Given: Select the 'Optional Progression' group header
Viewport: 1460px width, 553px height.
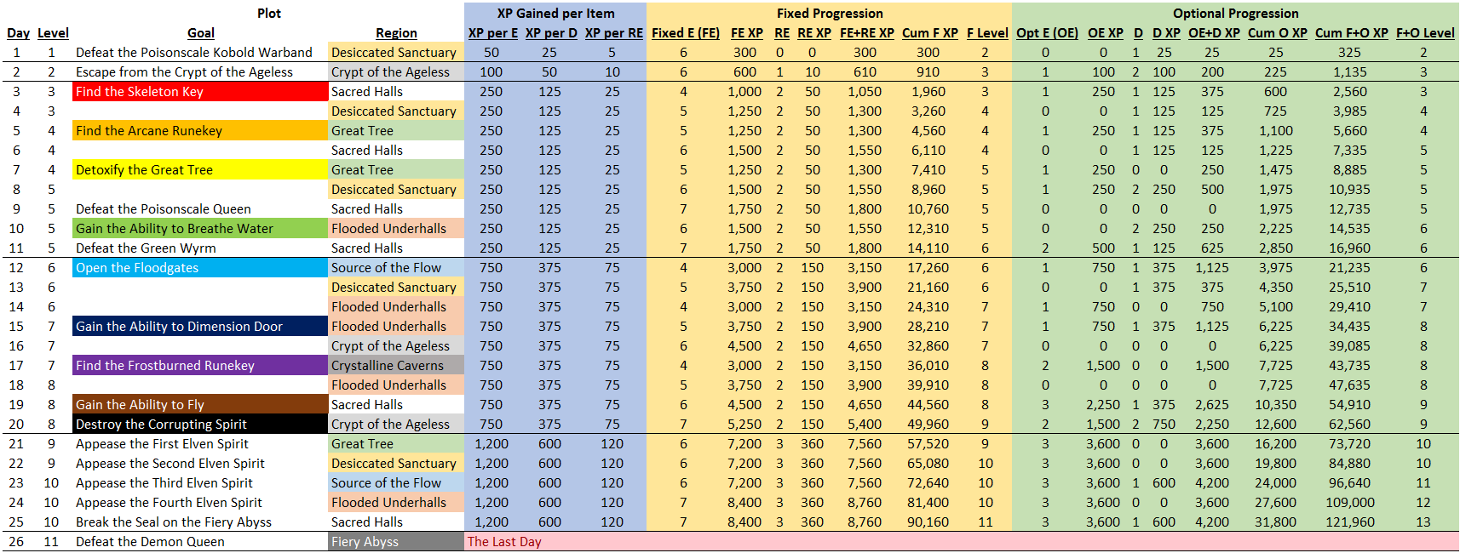Looking at the screenshot, I should click(x=1235, y=14).
